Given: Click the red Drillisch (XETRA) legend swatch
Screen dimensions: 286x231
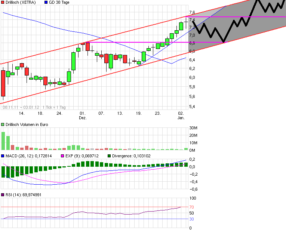Looking at the screenshot, I should pyautogui.click(x=3, y=2).
